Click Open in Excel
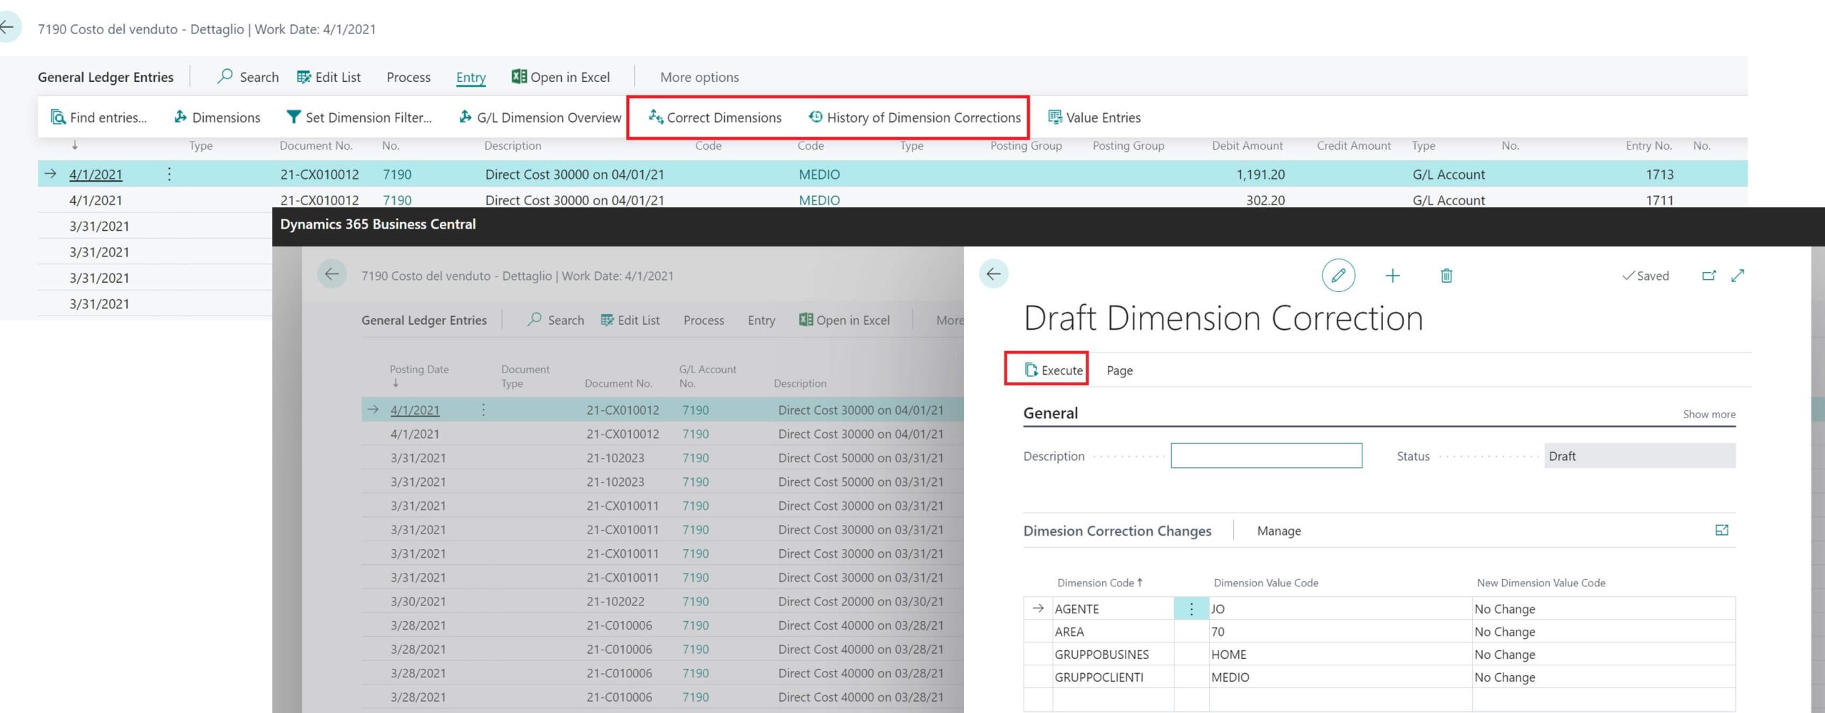Image resolution: width=1825 pixels, height=713 pixels. click(x=561, y=77)
